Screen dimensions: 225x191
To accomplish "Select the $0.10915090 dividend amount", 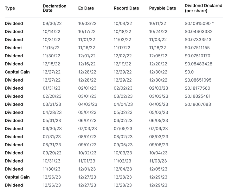I will [198, 24].
